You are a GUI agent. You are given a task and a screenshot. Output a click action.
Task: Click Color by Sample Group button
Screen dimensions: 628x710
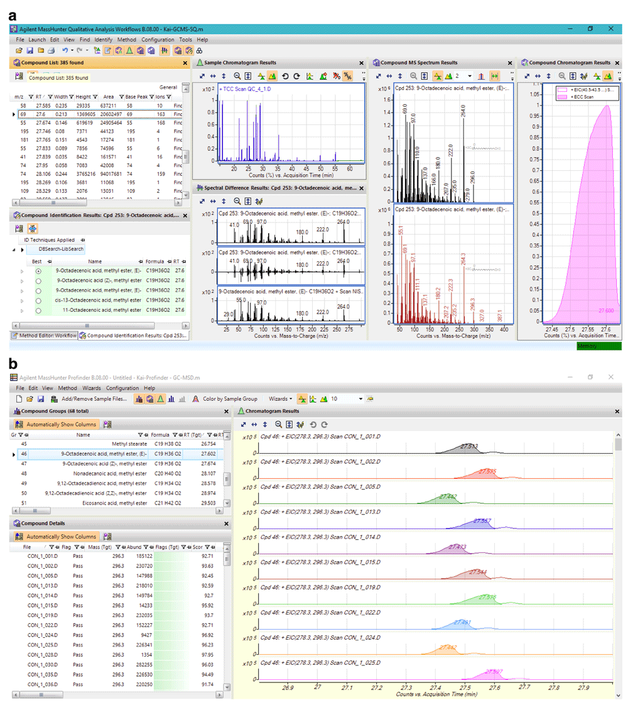coord(225,399)
